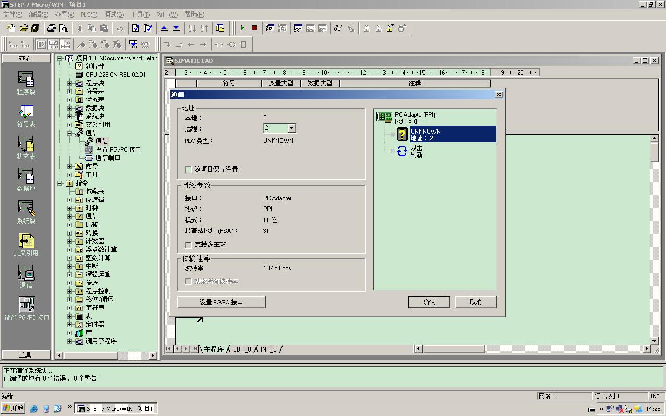This screenshot has width=666, height=416.
Task: Open the 编辑(E) menu
Action: click(39, 15)
